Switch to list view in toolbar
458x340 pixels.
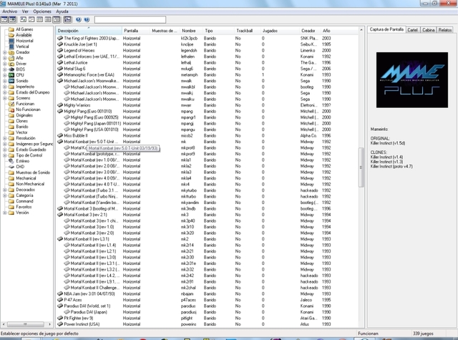[39, 19]
